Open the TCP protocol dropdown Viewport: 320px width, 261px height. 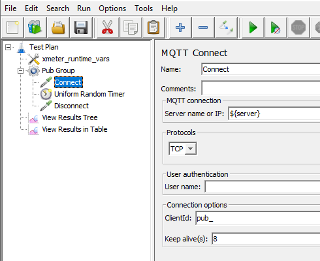point(191,149)
